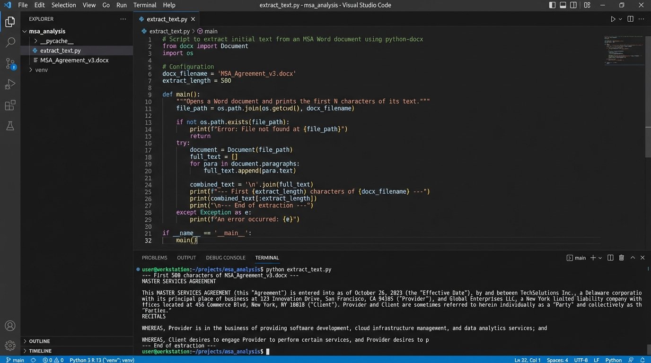Click the Python language mode in status bar
Image resolution: width=651 pixels, height=363 pixels.
(x=614, y=360)
